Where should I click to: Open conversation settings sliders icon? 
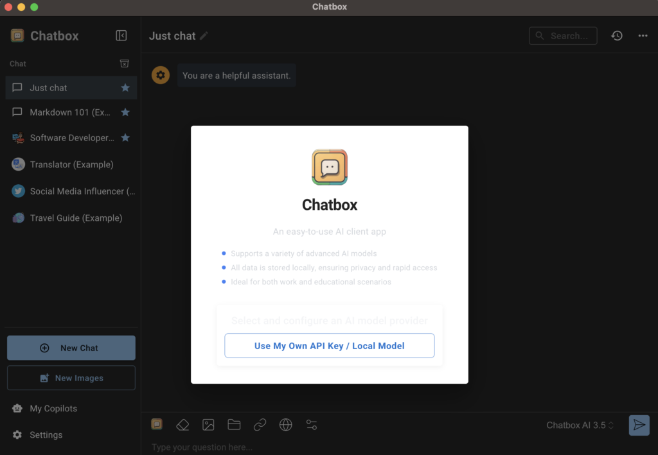click(312, 425)
